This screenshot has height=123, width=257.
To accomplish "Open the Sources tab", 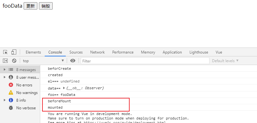I will (76, 52).
